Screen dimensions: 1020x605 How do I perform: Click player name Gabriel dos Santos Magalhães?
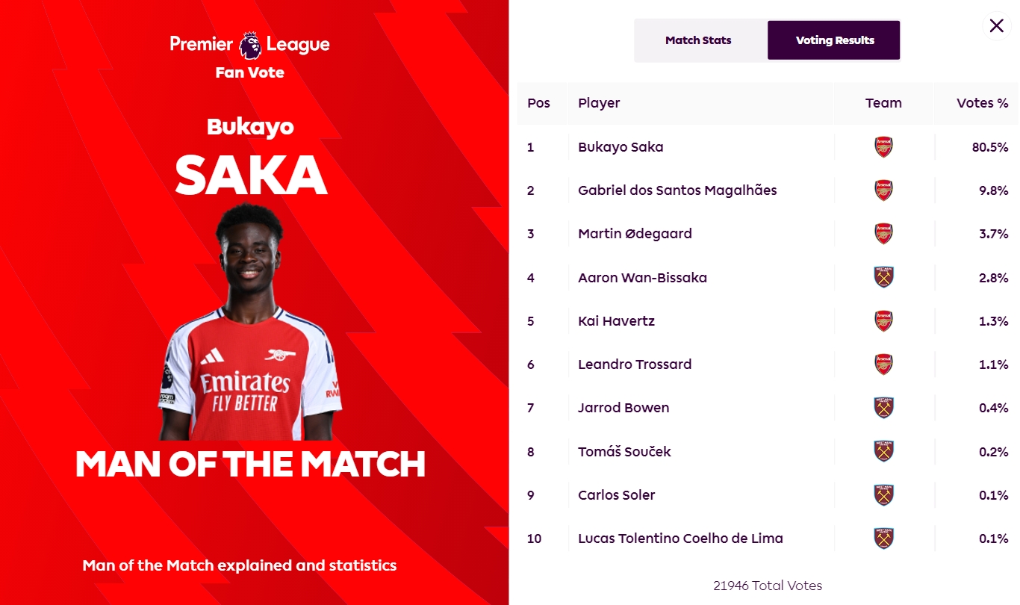coord(677,190)
